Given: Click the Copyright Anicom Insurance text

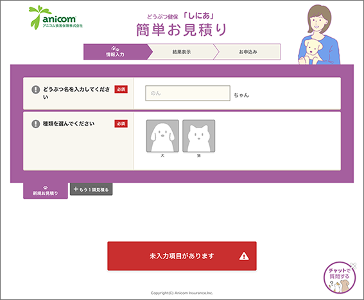Looking at the screenshot, I should (x=182, y=293).
